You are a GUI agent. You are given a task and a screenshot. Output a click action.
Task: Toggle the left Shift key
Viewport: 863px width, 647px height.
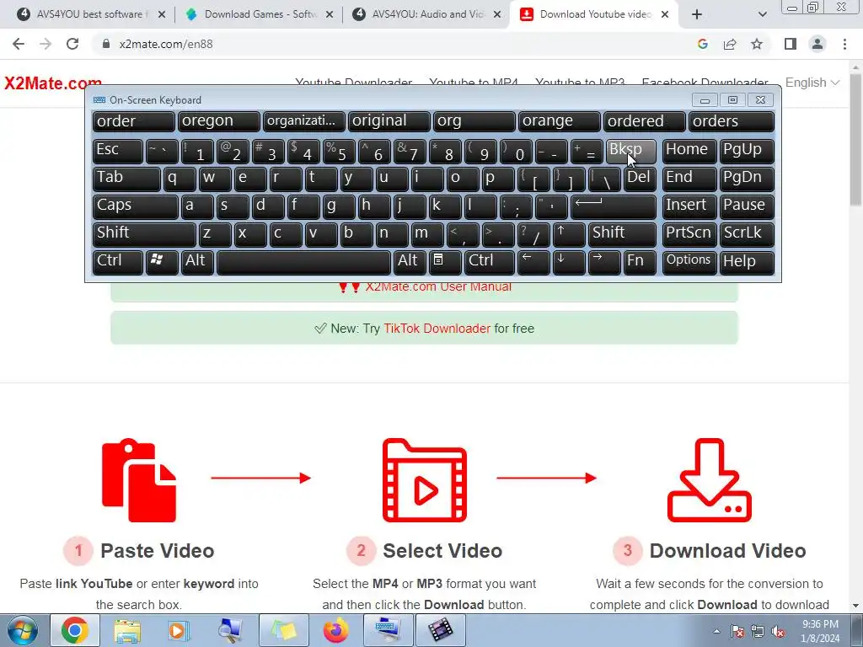[143, 235]
